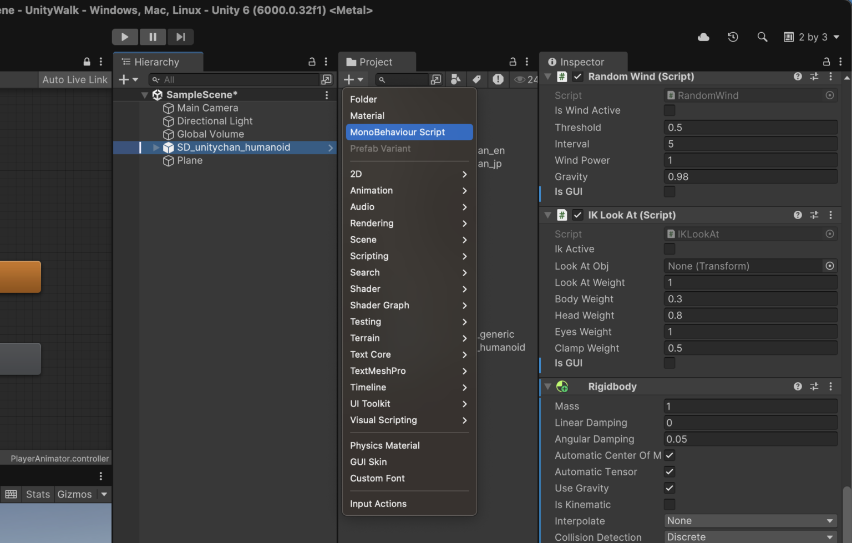Open Rigidbody preset settings icon
Screen dimensions: 852x543
click(x=814, y=387)
